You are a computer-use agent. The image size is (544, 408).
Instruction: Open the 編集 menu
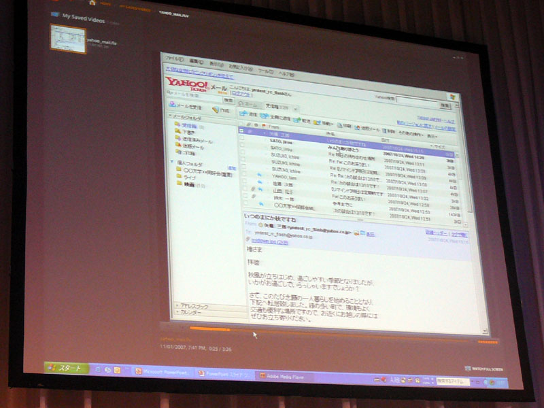coord(196,61)
